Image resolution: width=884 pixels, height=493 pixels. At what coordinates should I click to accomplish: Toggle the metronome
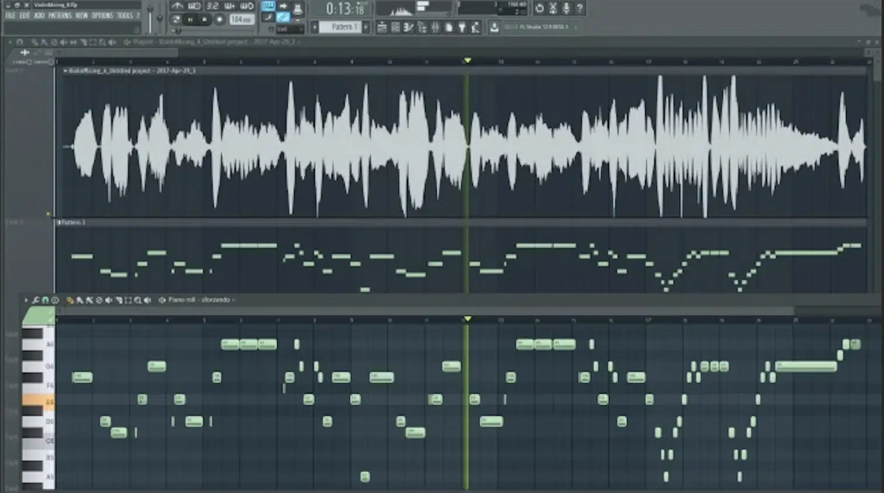[x=176, y=6]
